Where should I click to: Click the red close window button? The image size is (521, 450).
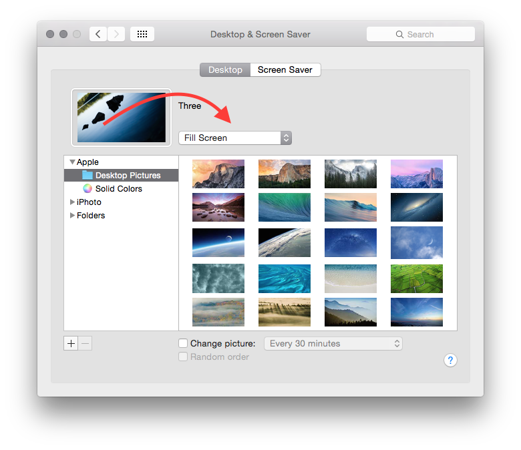pyautogui.click(x=50, y=34)
